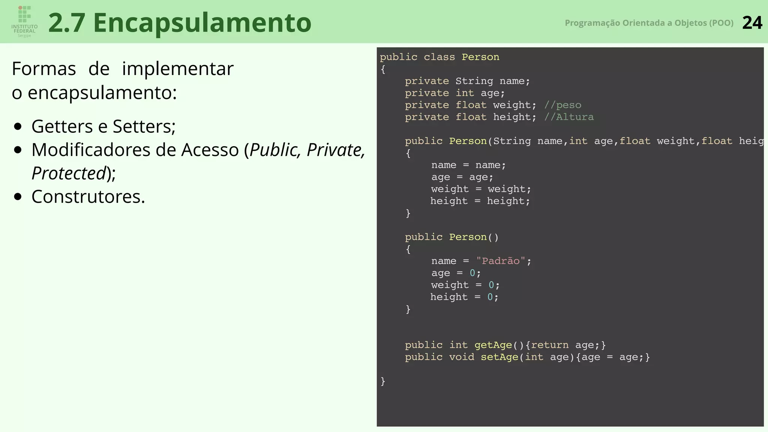768x432 pixels.
Task: Click the code line 'name = name;'
Action: pos(468,165)
